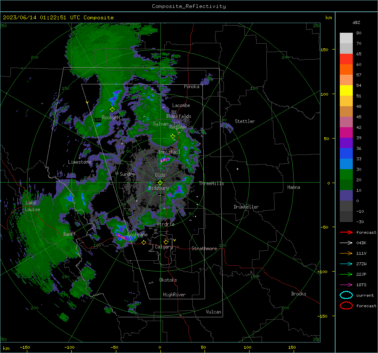This screenshot has height=353, width=378.
Task: Select the Banff map label
Action: (69, 234)
